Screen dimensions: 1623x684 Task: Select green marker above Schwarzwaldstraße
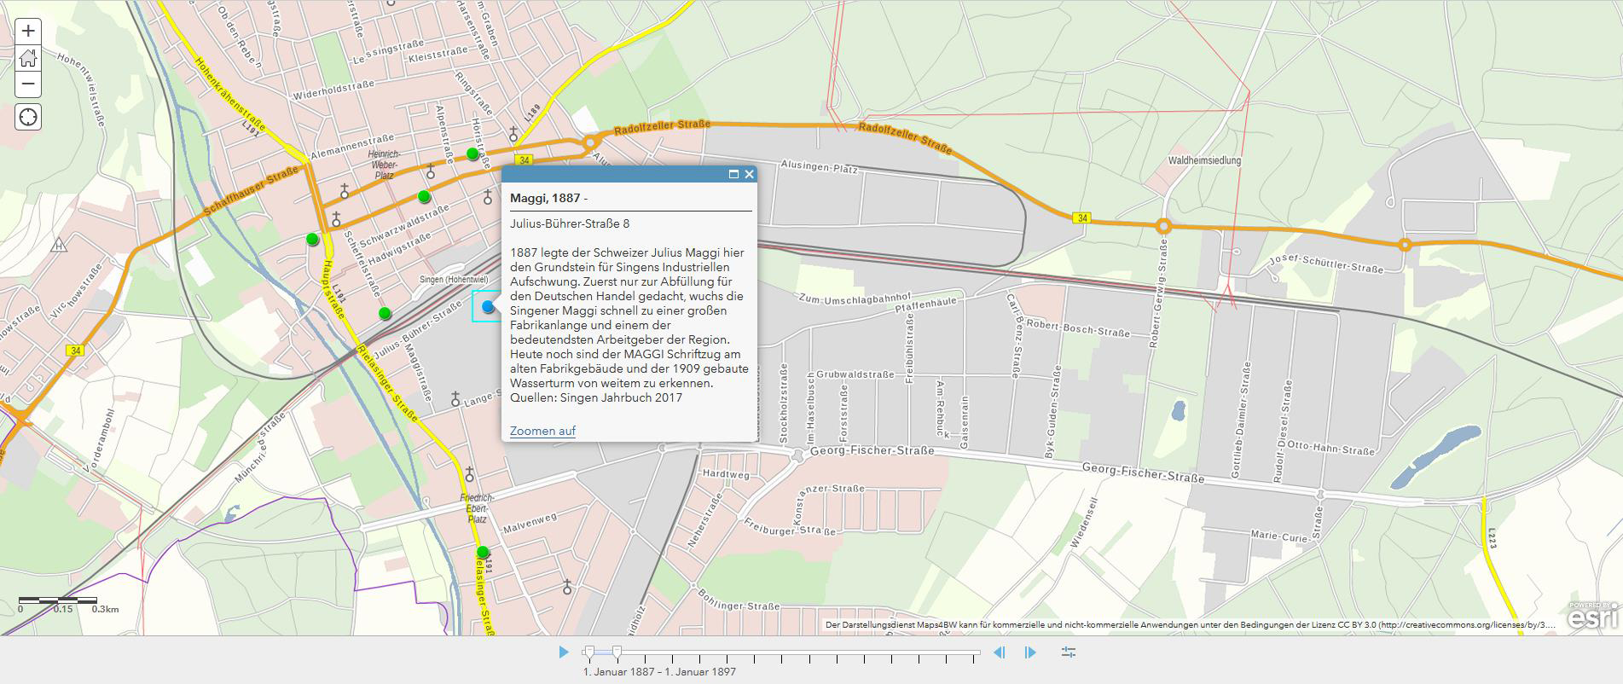[424, 196]
